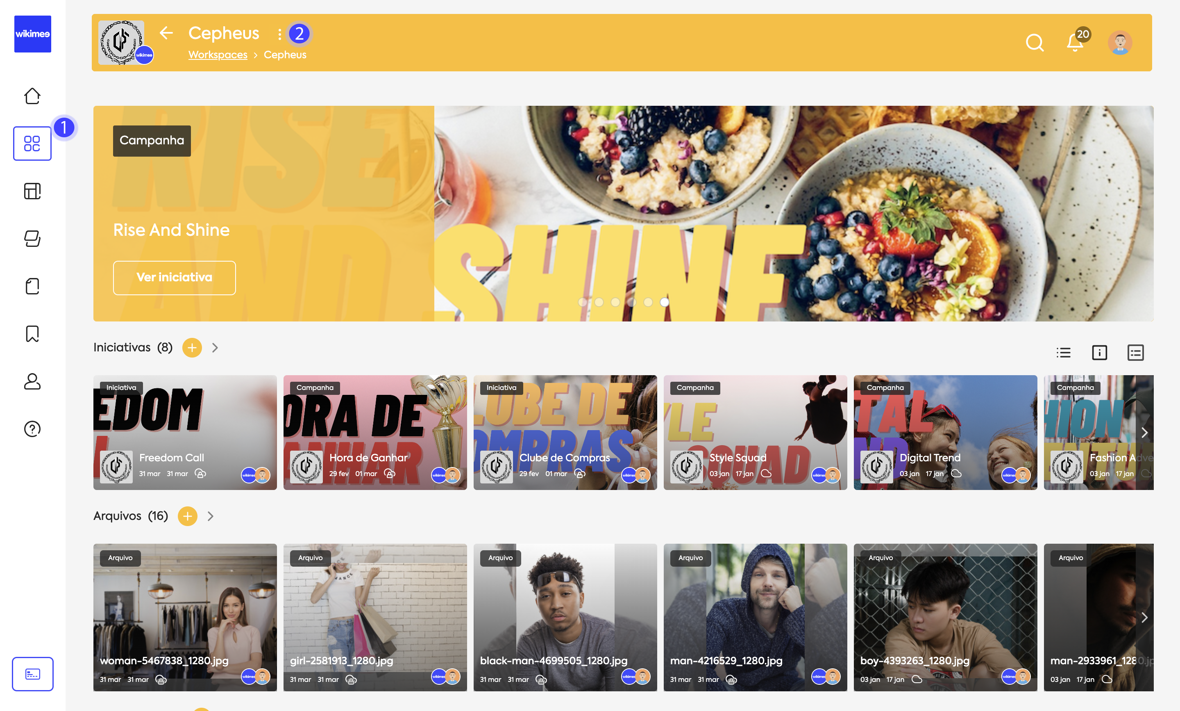This screenshot has height=711, width=1180.
Task: Open the user profile sidebar icon
Action: [32, 381]
